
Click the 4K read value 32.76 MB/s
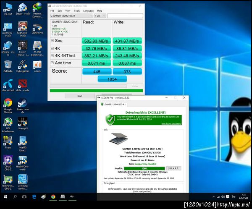click(x=96, y=48)
